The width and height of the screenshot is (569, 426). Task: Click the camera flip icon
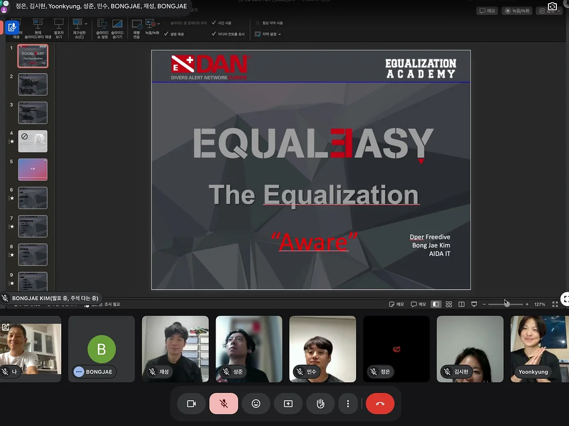552,6
